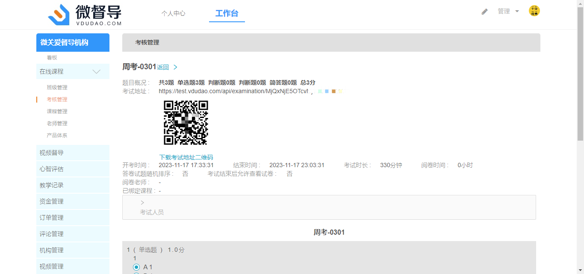
Task: Switch to the 工作台 tab
Action: [x=227, y=13]
